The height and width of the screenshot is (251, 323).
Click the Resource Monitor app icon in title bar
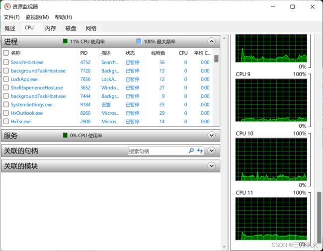(x=7, y=6)
